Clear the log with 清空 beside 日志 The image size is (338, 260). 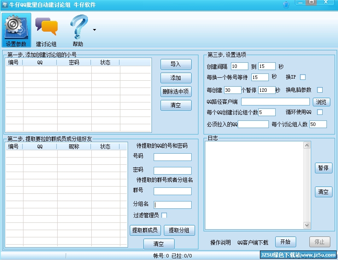[x=323, y=192]
